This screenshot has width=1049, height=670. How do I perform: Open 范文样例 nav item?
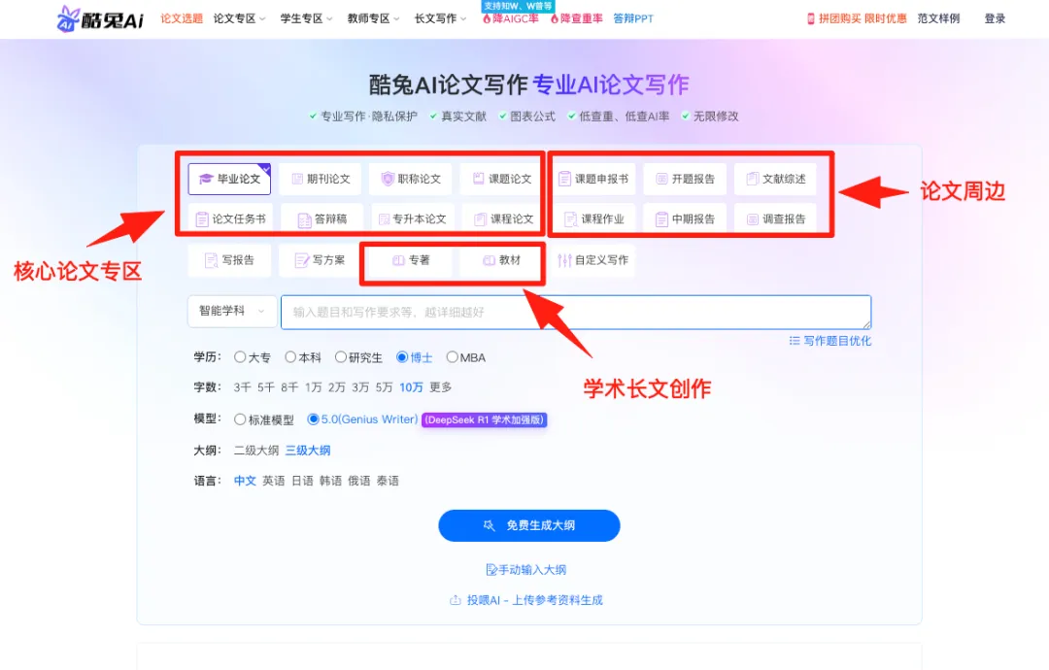(x=938, y=18)
